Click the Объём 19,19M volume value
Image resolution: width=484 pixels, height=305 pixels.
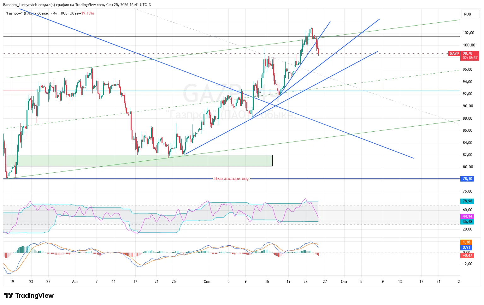pos(82,13)
